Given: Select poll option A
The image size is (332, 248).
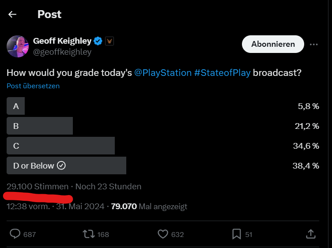Looking at the screenshot, I should pos(163,106).
